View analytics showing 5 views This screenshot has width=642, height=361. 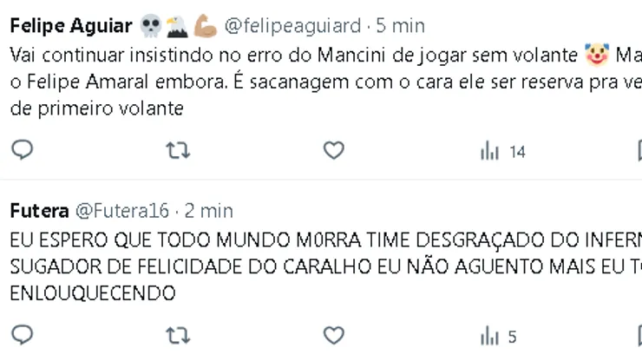tap(500, 336)
